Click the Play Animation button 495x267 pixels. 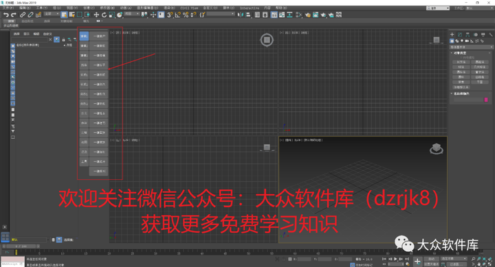click(395, 259)
